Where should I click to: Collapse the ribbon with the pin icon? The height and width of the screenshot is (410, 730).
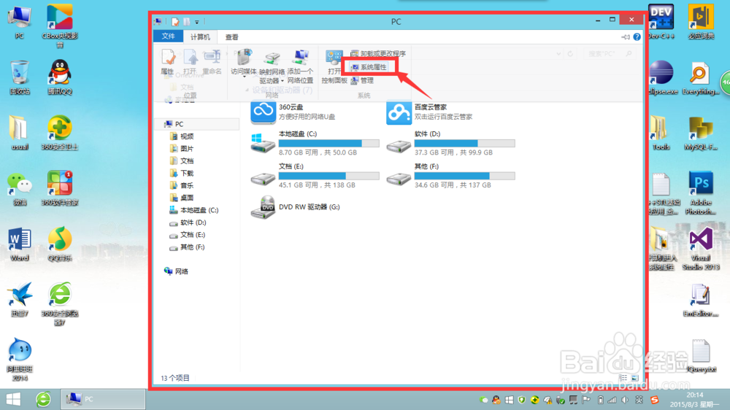coord(626,36)
